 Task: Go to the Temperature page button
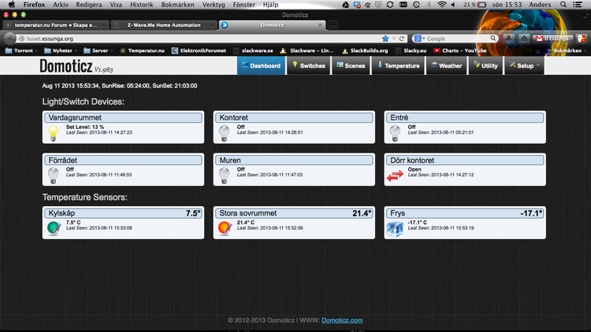coord(400,66)
